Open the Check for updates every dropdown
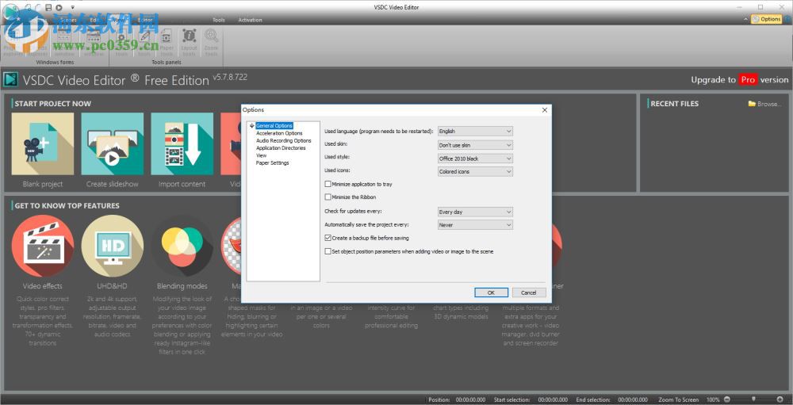The image size is (793, 405). point(475,212)
